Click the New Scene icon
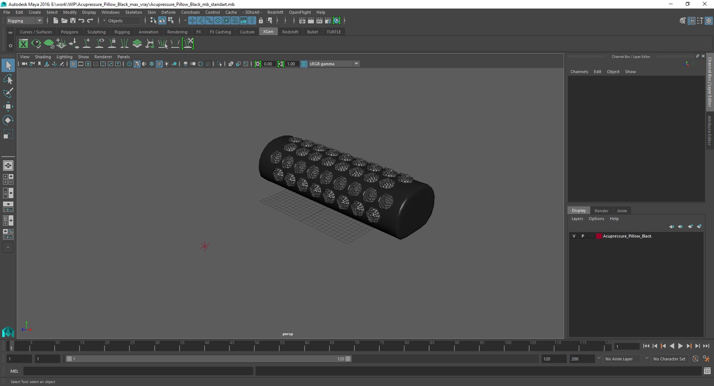Screen dimensions: 714x386 point(55,21)
